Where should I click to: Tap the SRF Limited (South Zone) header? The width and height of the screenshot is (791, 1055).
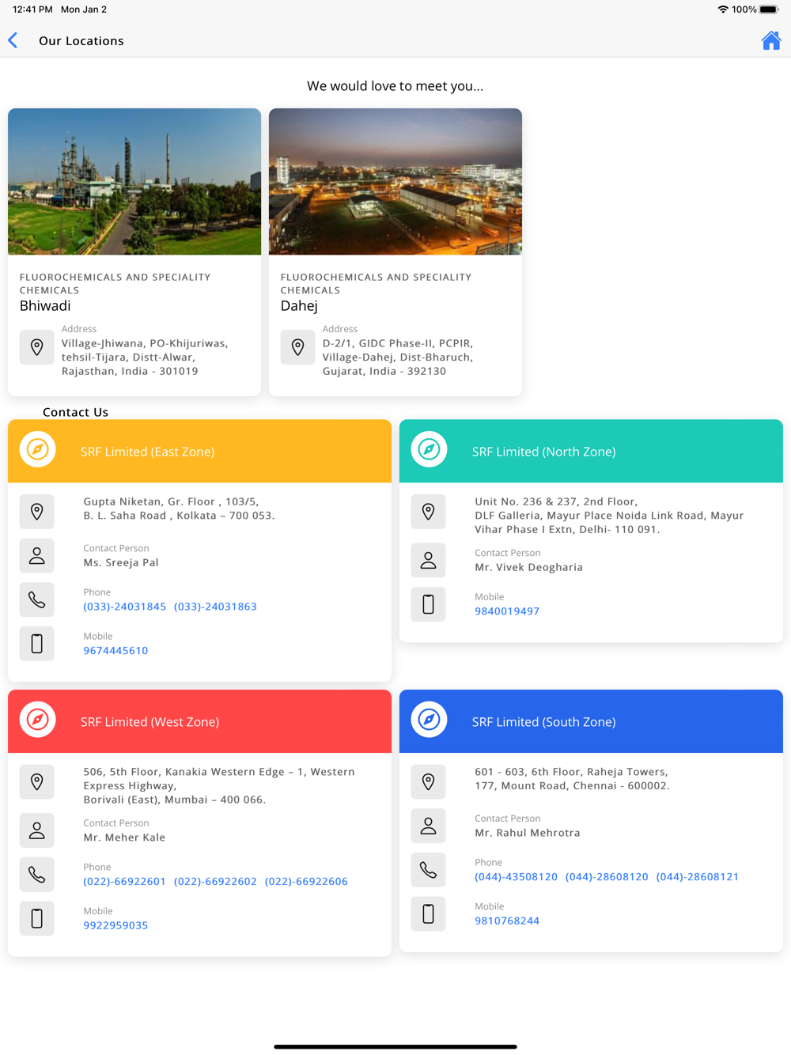click(x=591, y=721)
